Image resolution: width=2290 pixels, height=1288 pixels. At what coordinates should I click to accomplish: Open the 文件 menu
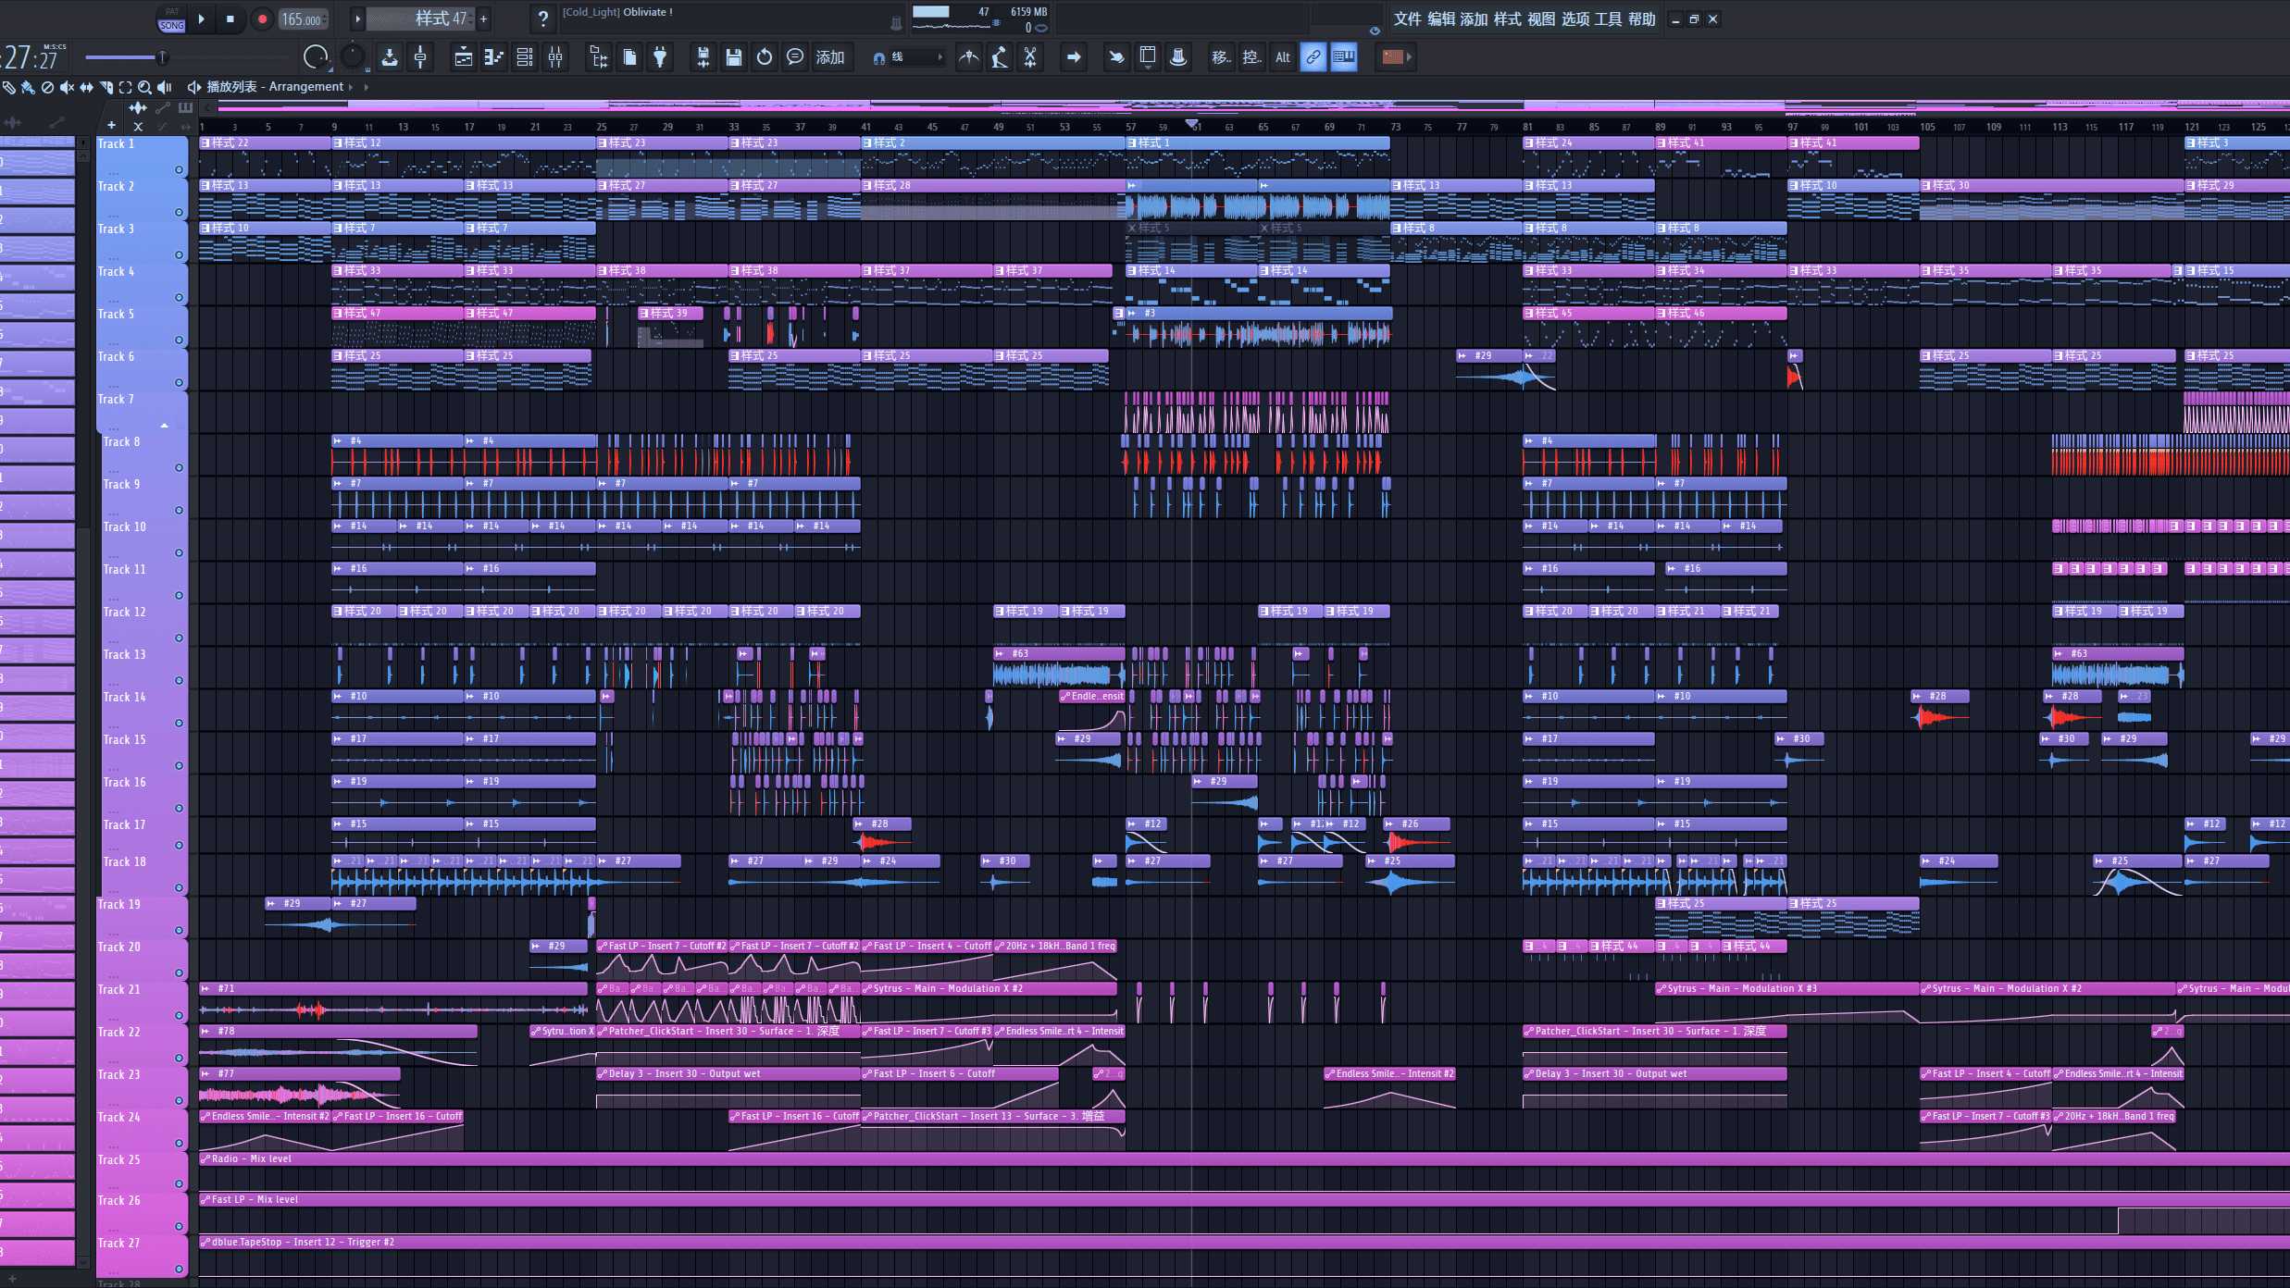1407,19
